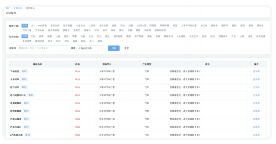Screen dimensions: 276x144
Task: Open 案例 tag for 车市新鲜看
Action: tap(26, 111)
